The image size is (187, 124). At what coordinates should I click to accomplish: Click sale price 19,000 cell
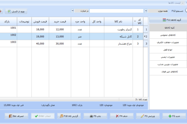click(x=40, y=37)
